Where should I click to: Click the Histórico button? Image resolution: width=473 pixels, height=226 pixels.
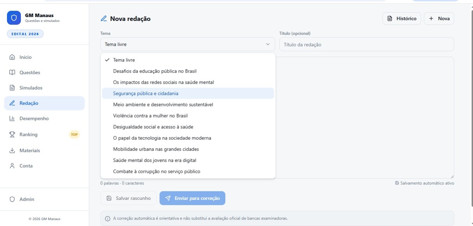coord(401,18)
